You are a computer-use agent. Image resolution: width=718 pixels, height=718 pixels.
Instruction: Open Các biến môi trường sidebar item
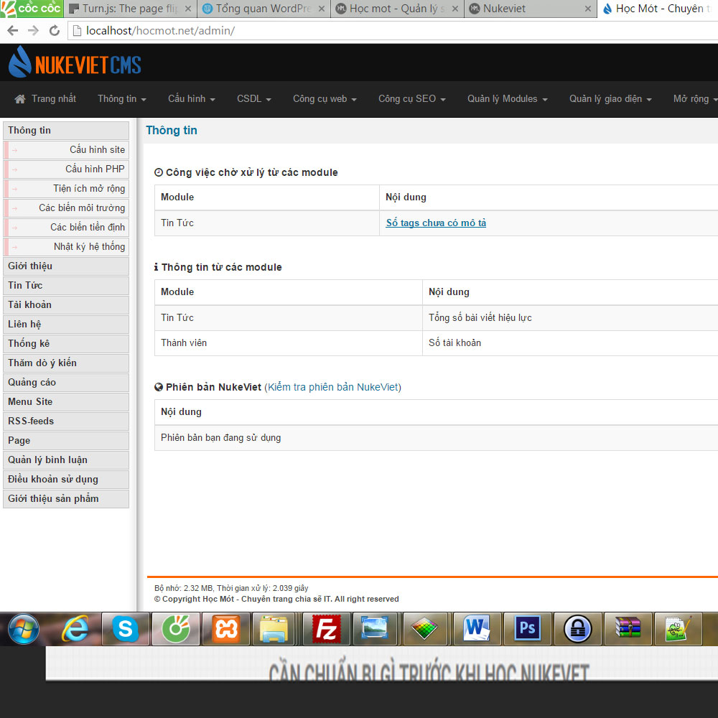(66, 208)
